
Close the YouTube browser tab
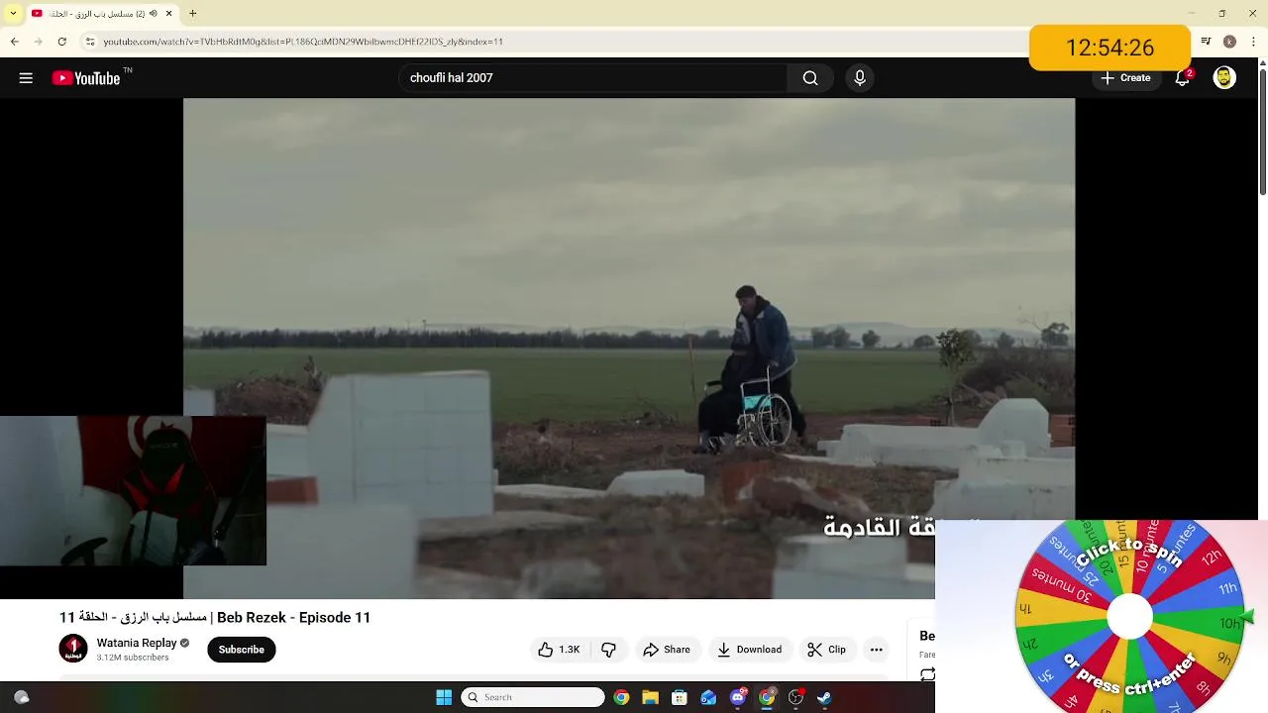[169, 14]
